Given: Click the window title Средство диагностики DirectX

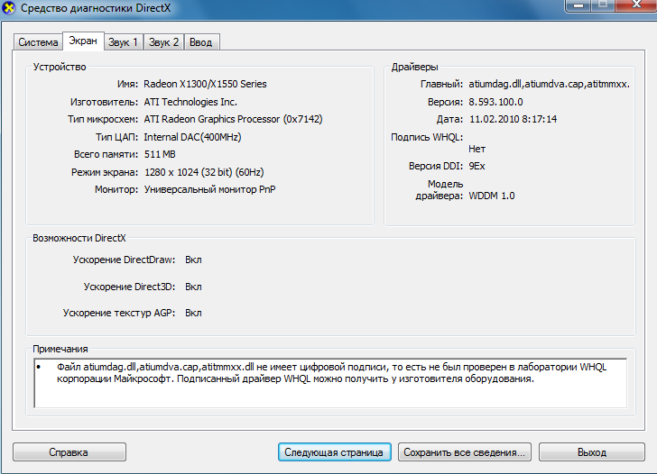Looking at the screenshot, I should click(x=90, y=11).
